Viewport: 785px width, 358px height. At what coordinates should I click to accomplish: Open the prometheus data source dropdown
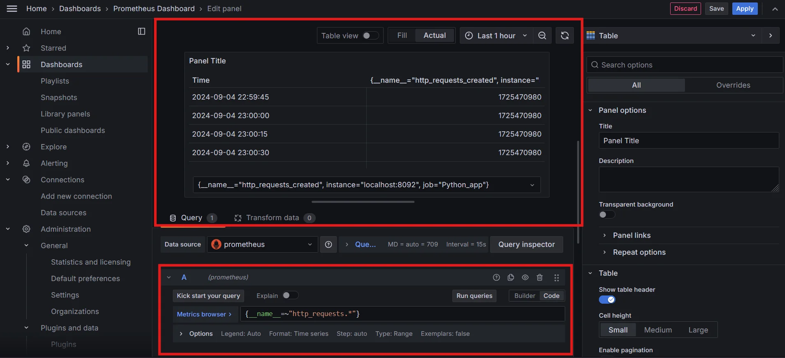[262, 244]
